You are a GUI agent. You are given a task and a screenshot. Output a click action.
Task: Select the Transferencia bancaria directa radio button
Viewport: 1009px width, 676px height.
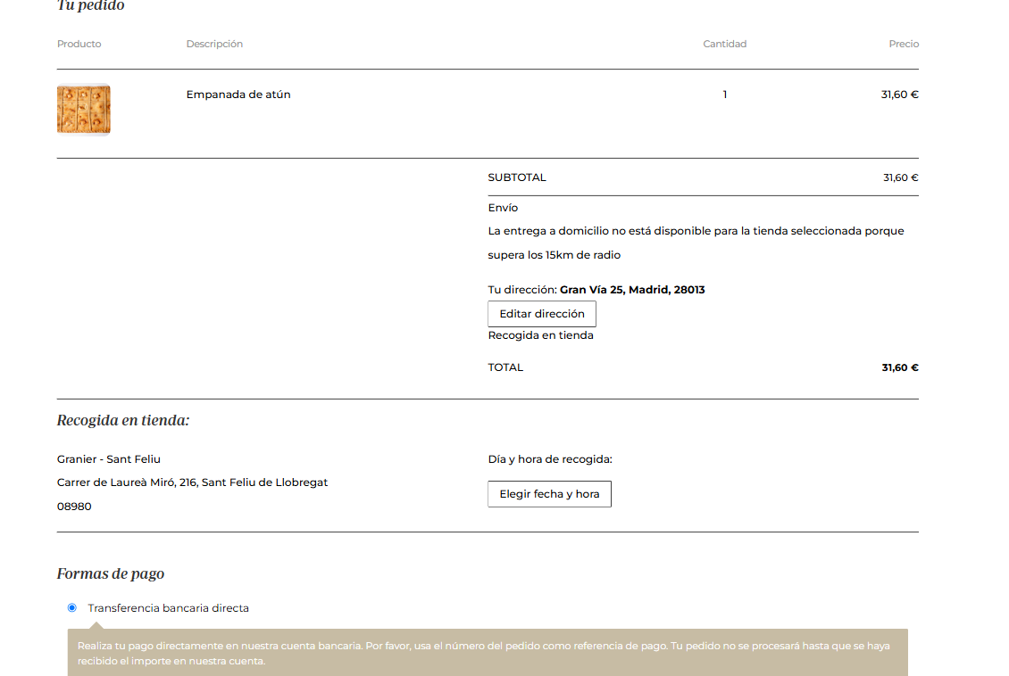coord(72,608)
